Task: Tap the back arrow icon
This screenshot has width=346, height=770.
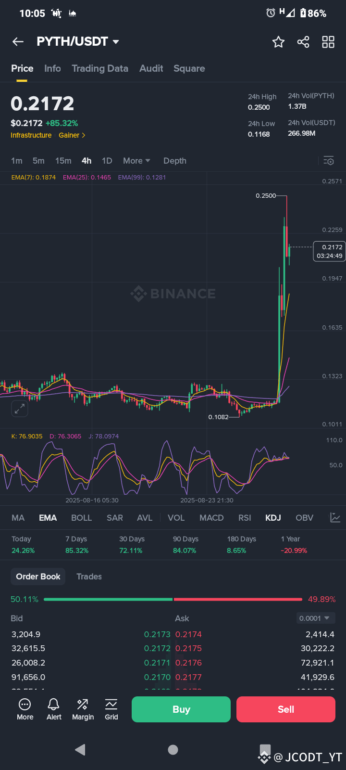Action: point(18,42)
